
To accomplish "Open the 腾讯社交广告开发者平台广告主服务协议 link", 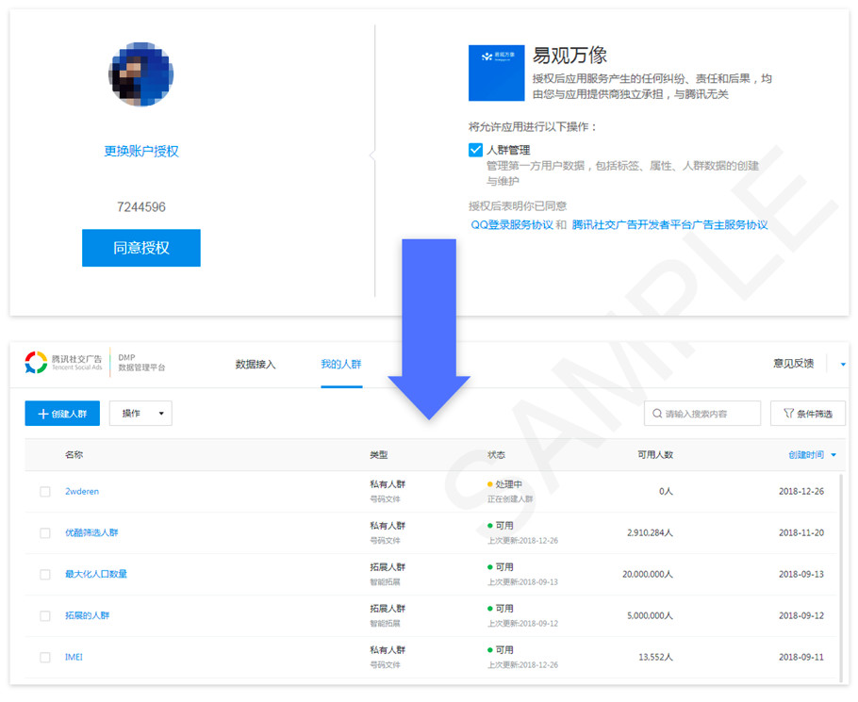I will 669,224.
